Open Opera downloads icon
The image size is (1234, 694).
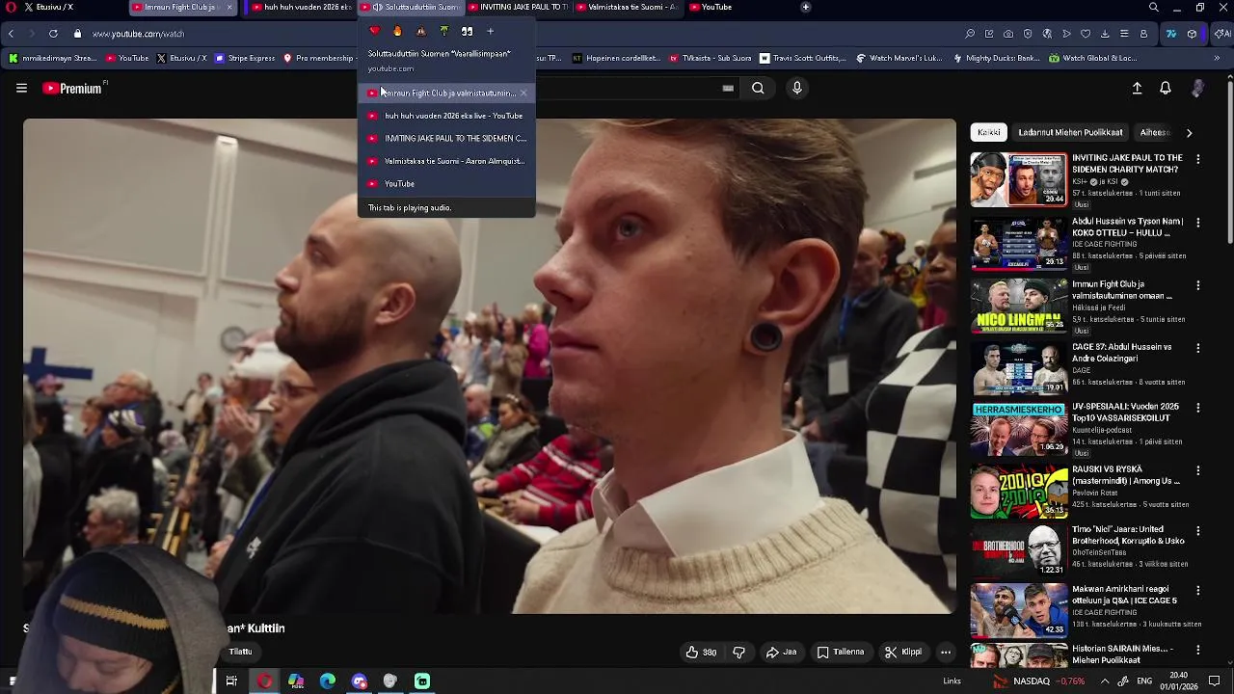(1105, 33)
